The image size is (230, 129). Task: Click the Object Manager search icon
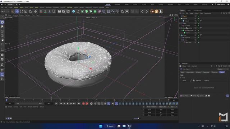pos(221,13)
